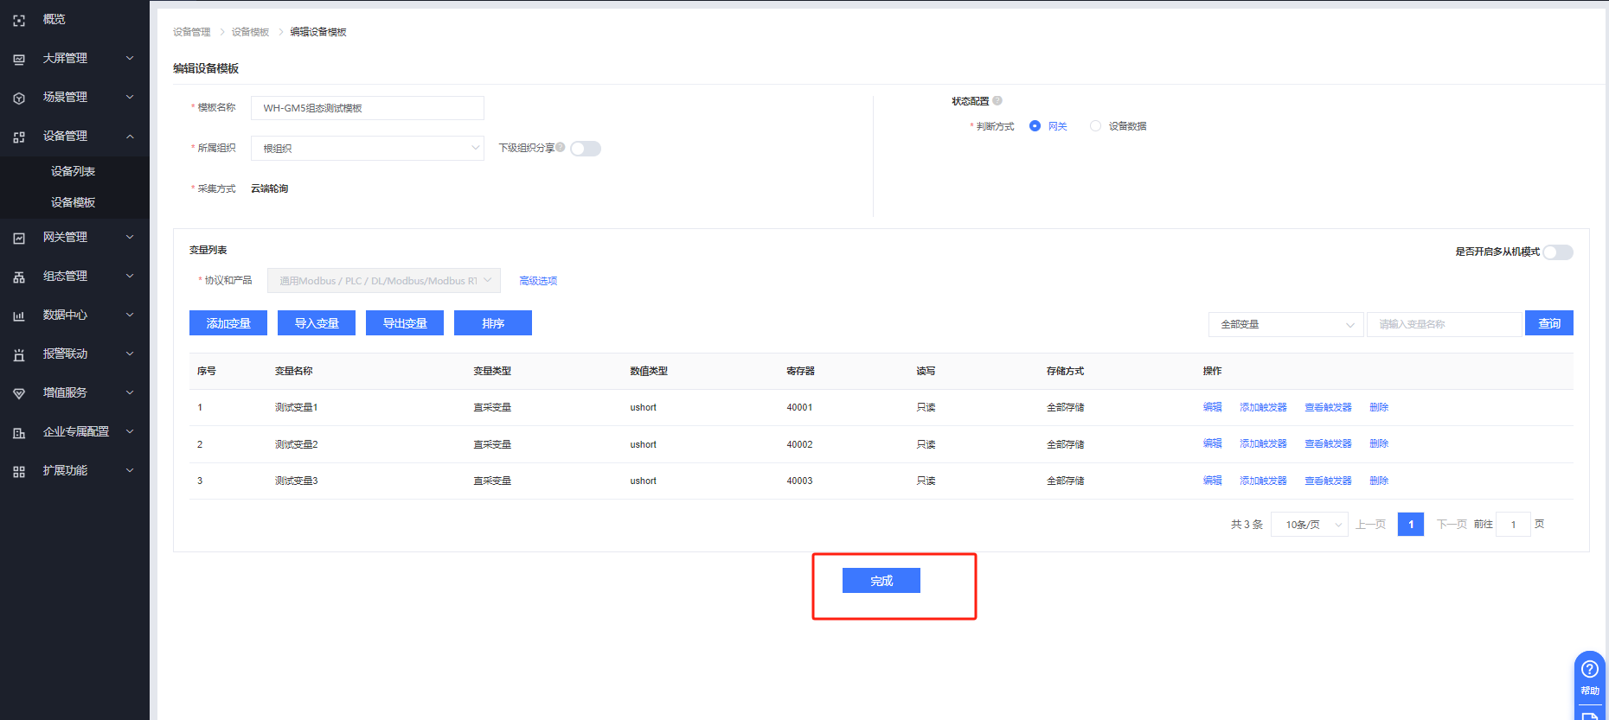
Task: Click the 网关管理 gateway icon
Action: click(x=19, y=238)
